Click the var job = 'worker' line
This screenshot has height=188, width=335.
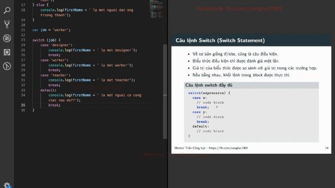point(51,30)
